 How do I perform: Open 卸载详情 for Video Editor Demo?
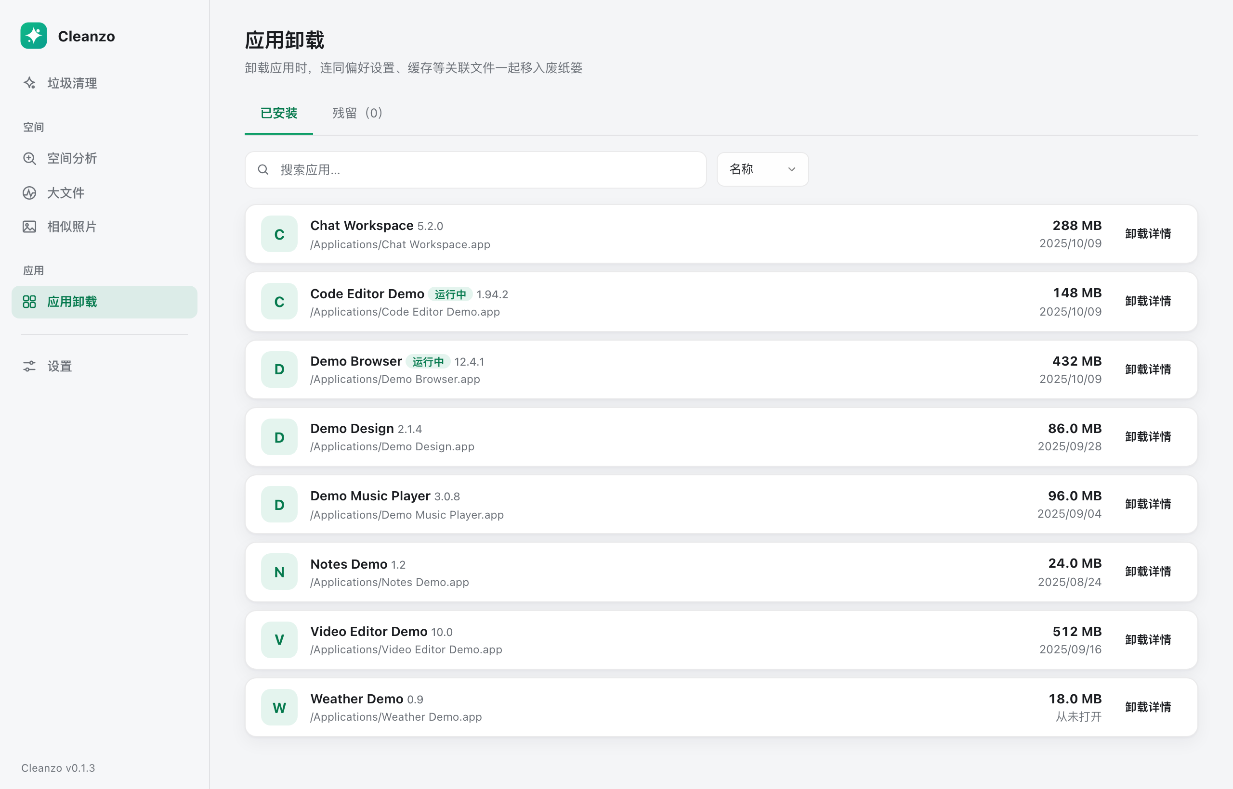point(1148,640)
